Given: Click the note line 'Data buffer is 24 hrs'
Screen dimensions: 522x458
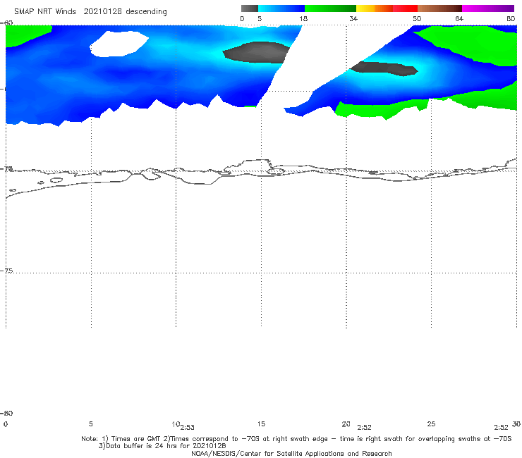Looking at the screenshot, I should coord(162,446).
